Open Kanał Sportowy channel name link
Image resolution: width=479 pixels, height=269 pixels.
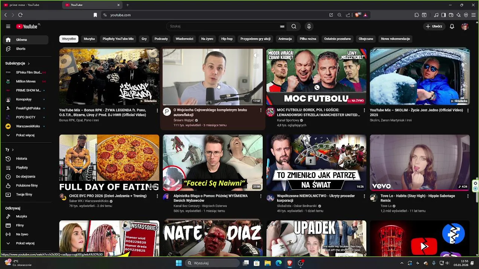[288, 120]
